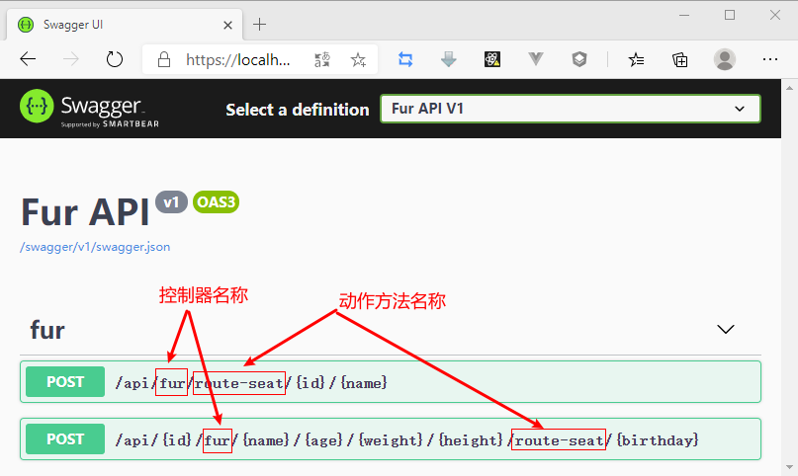
Task: Click the address bar URL field
Action: coord(238,60)
